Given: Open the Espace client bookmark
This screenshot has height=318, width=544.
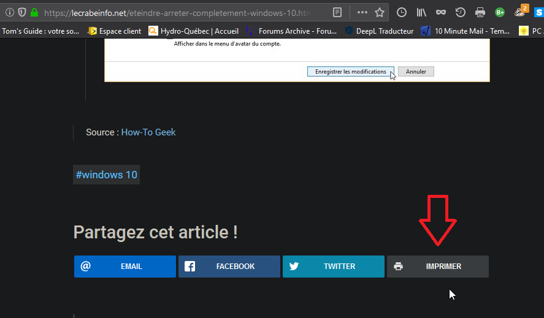Looking at the screenshot, I should tap(115, 31).
